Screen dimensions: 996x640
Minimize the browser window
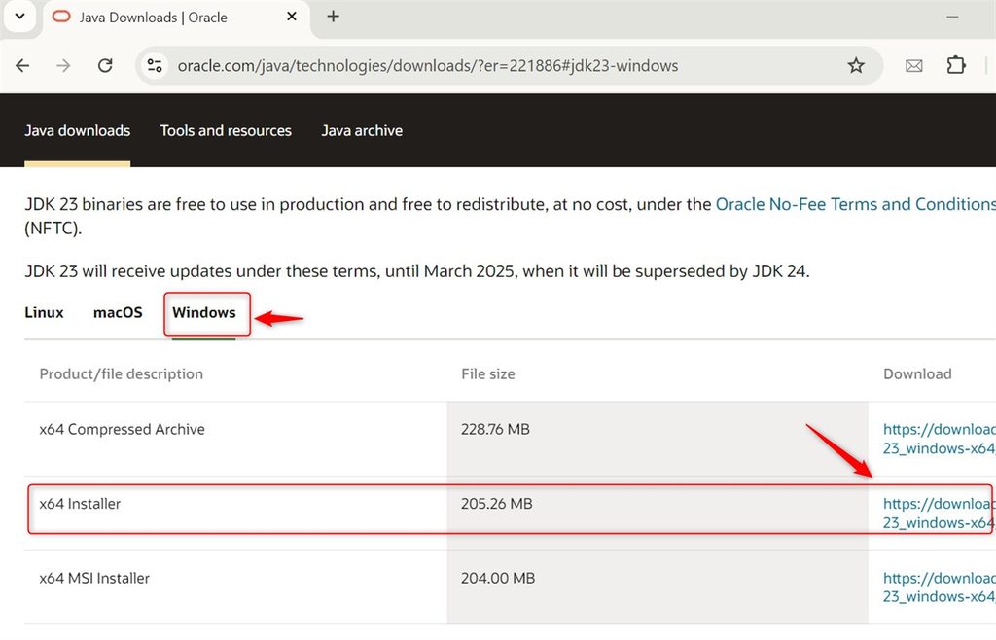[x=952, y=17]
